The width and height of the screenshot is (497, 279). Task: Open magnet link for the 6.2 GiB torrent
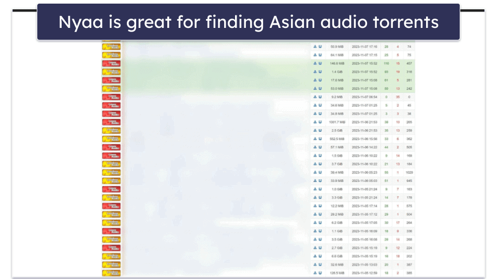point(320,223)
